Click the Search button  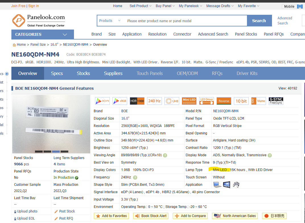point(259,20)
